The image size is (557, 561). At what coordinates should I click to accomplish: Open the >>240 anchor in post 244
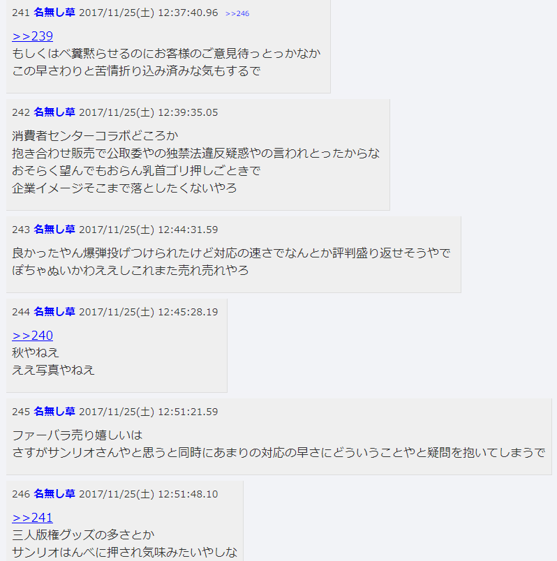[33, 336]
